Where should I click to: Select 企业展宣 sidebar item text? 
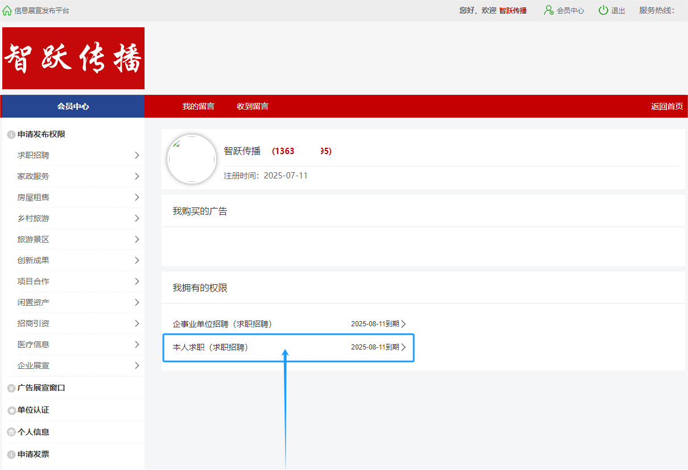pos(34,365)
